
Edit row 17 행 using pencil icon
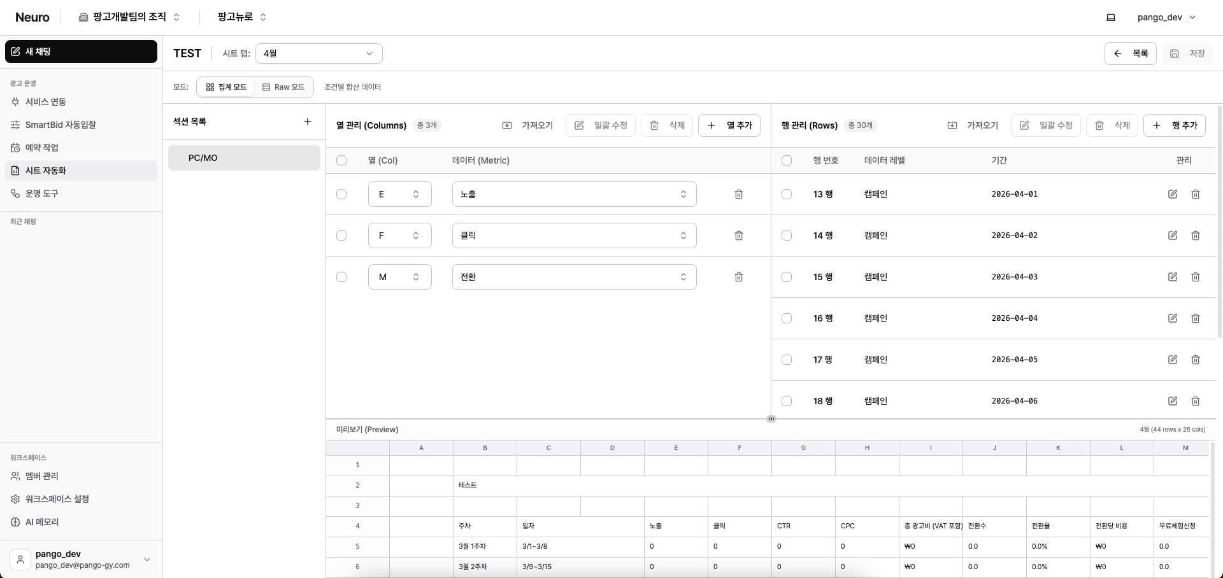click(1173, 360)
